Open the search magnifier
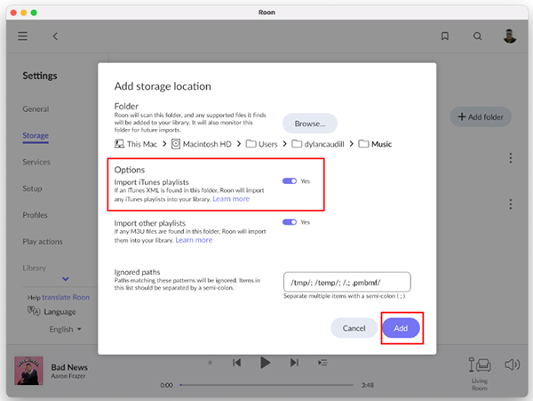Image resolution: width=533 pixels, height=401 pixels. [x=477, y=36]
